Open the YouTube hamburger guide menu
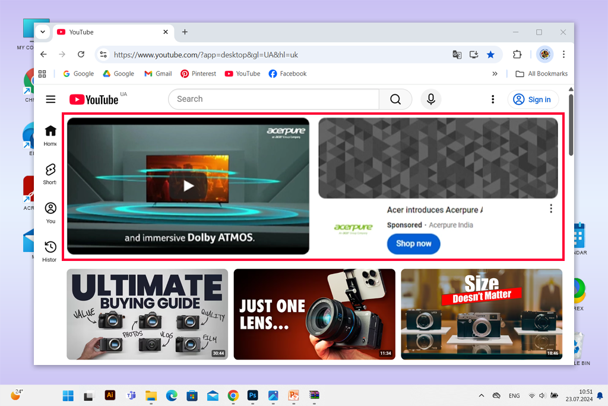The height and width of the screenshot is (406, 608). pos(50,99)
